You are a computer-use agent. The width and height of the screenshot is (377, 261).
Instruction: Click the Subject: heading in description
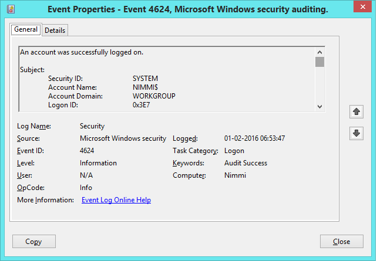[32, 70]
